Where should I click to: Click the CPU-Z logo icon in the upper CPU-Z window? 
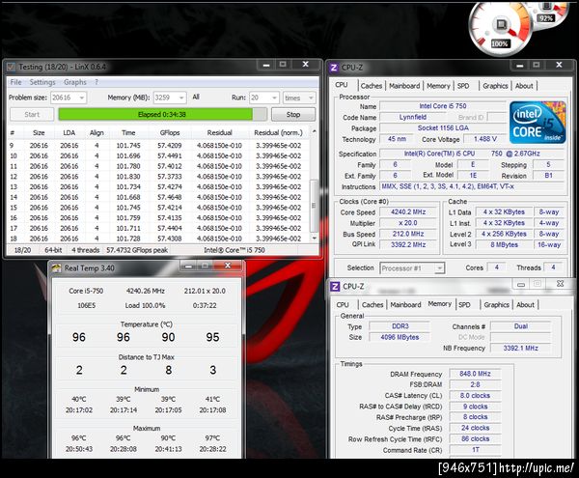(334, 68)
